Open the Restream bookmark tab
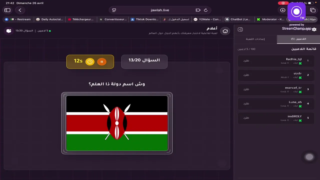The height and width of the screenshot is (180, 320). point(18,19)
